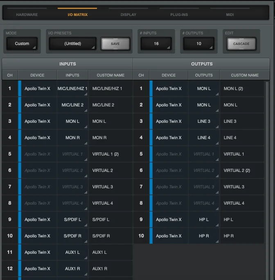
Task: Open input channel 12 AUX1 R source dropdown
Action: pyautogui.click(x=72, y=269)
